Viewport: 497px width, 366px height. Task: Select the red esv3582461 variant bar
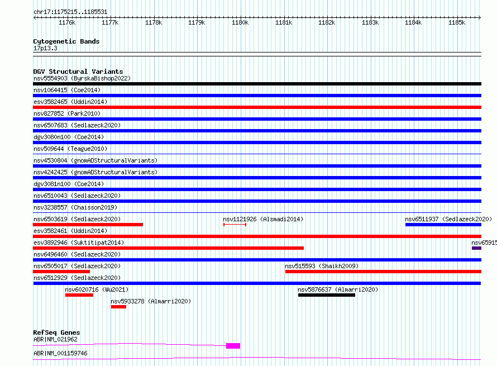click(257, 236)
